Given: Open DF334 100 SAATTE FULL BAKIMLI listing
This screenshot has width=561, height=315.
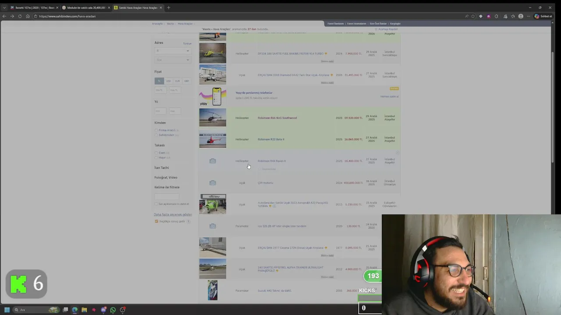Looking at the screenshot, I should coord(291,54).
